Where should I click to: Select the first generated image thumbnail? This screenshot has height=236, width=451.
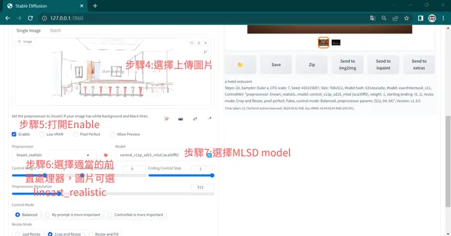(x=324, y=43)
